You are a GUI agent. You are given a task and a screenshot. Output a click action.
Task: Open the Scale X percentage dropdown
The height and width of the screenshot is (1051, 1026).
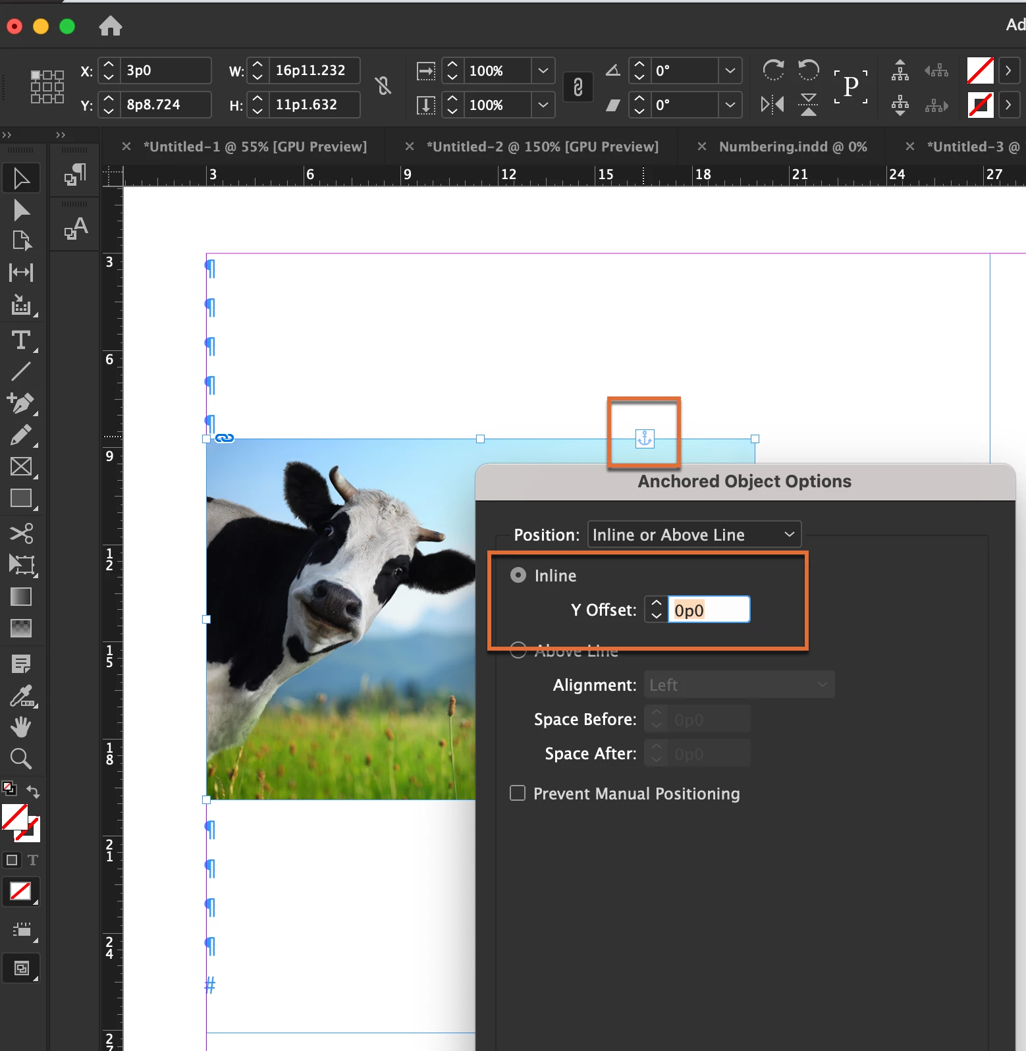click(543, 70)
